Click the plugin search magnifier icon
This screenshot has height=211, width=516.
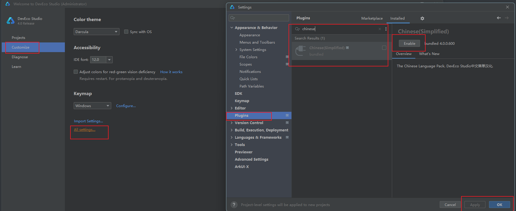click(297, 29)
